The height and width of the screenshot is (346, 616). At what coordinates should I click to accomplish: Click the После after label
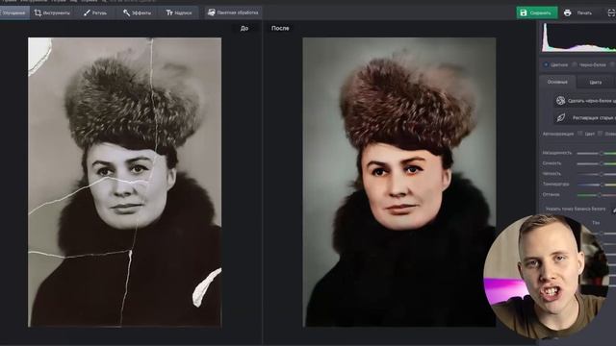point(280,28)
